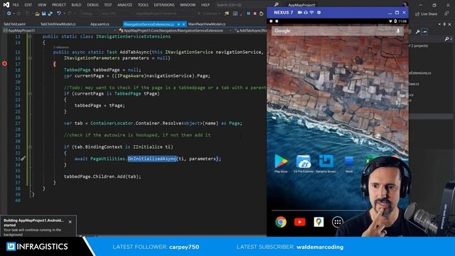The height and width of the screenshot is (256, 455).
Task: Switch to the TabChild.xaml tab
Action: [14, 24]
